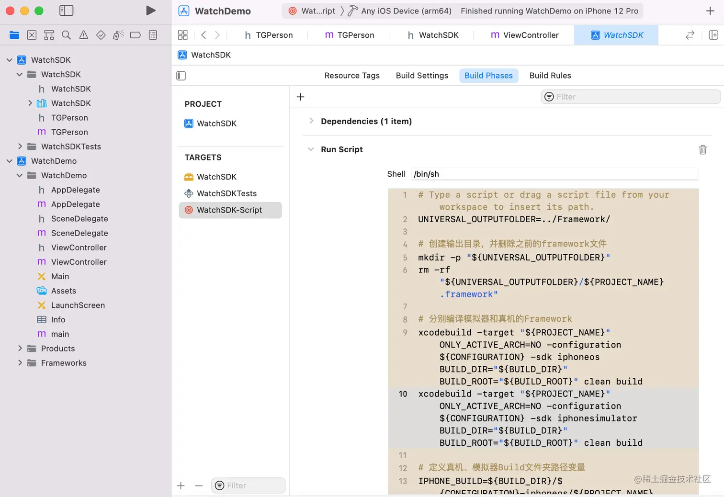Run the WatchDemo scheme with the play button
Image resolution: width=724 pixels, height=497 pixels.
click(x=151, y=11)
